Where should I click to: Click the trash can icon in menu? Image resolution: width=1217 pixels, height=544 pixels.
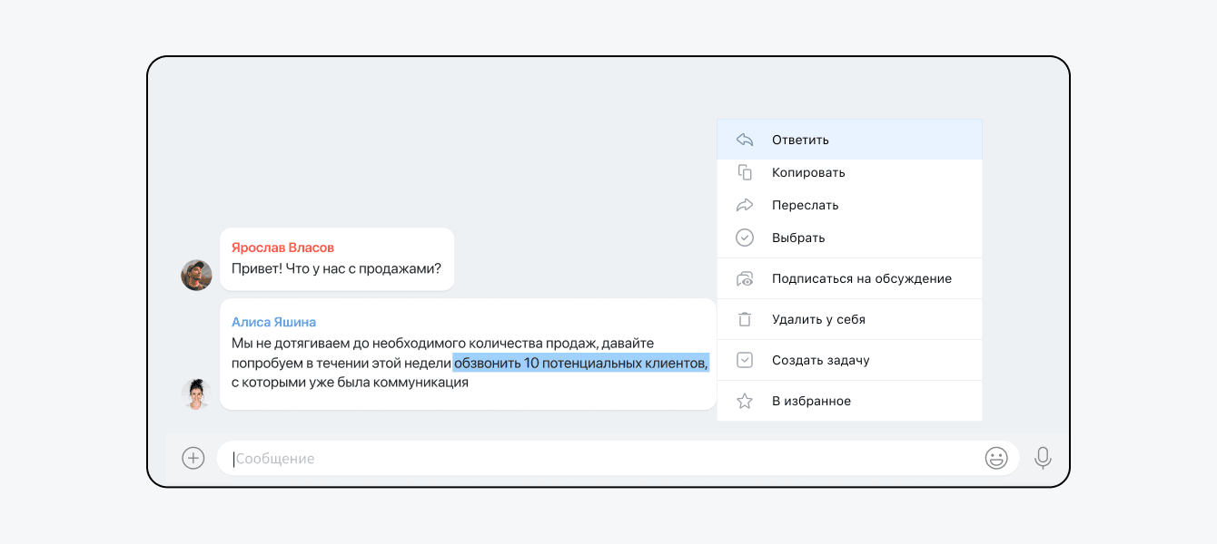click(745, 319)
